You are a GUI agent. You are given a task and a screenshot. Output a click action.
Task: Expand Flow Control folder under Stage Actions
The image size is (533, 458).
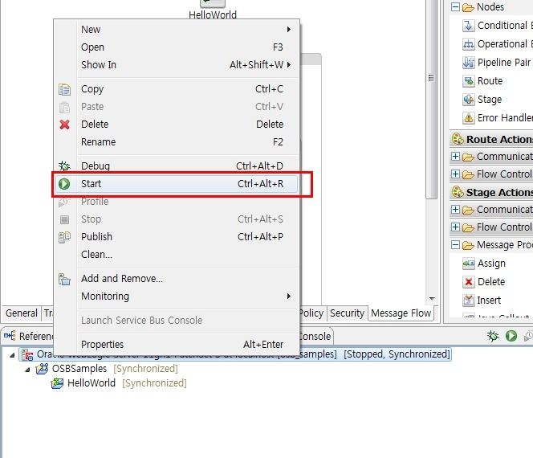tap(455, 227)
